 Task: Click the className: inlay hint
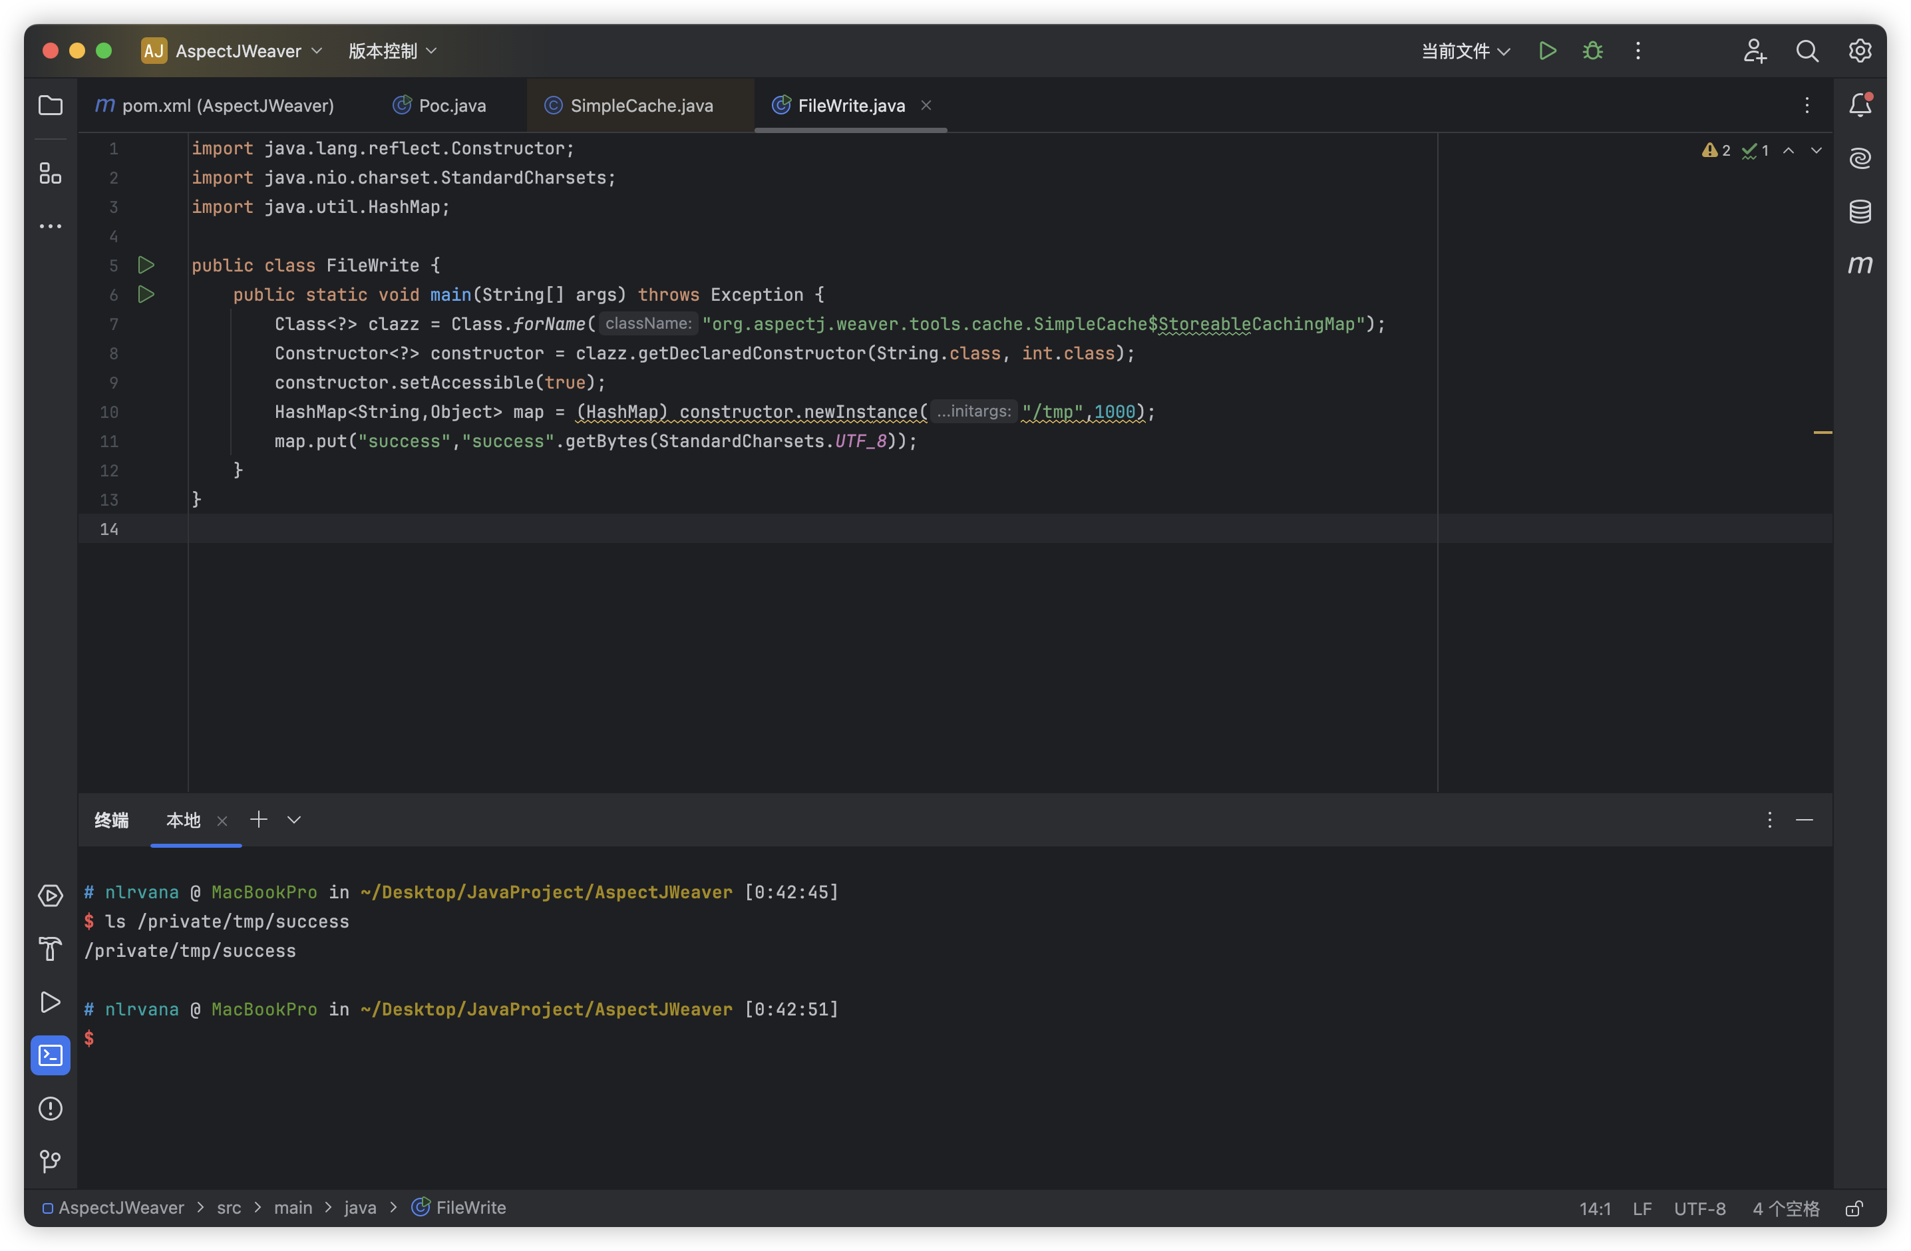pyautogui.click(x=648, y=323)
